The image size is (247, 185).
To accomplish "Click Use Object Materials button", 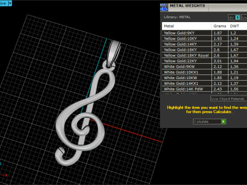I will click(228, 99).
